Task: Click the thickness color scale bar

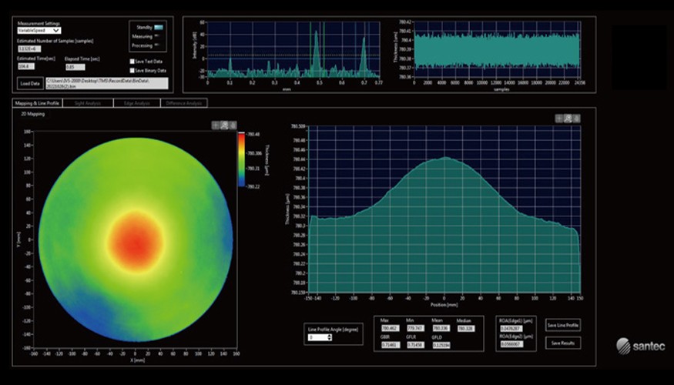Action: 241,159
